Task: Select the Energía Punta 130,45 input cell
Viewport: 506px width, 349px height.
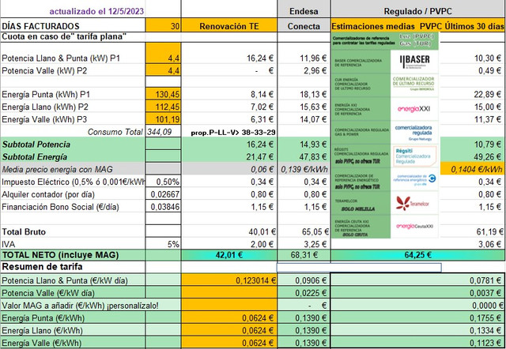Action: (164, 95)
